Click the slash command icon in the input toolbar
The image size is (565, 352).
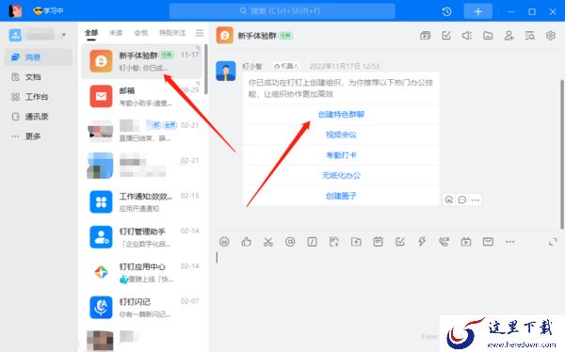click(312, 241)
